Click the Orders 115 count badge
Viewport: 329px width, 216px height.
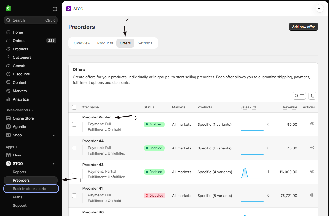(x=52, y=41)
